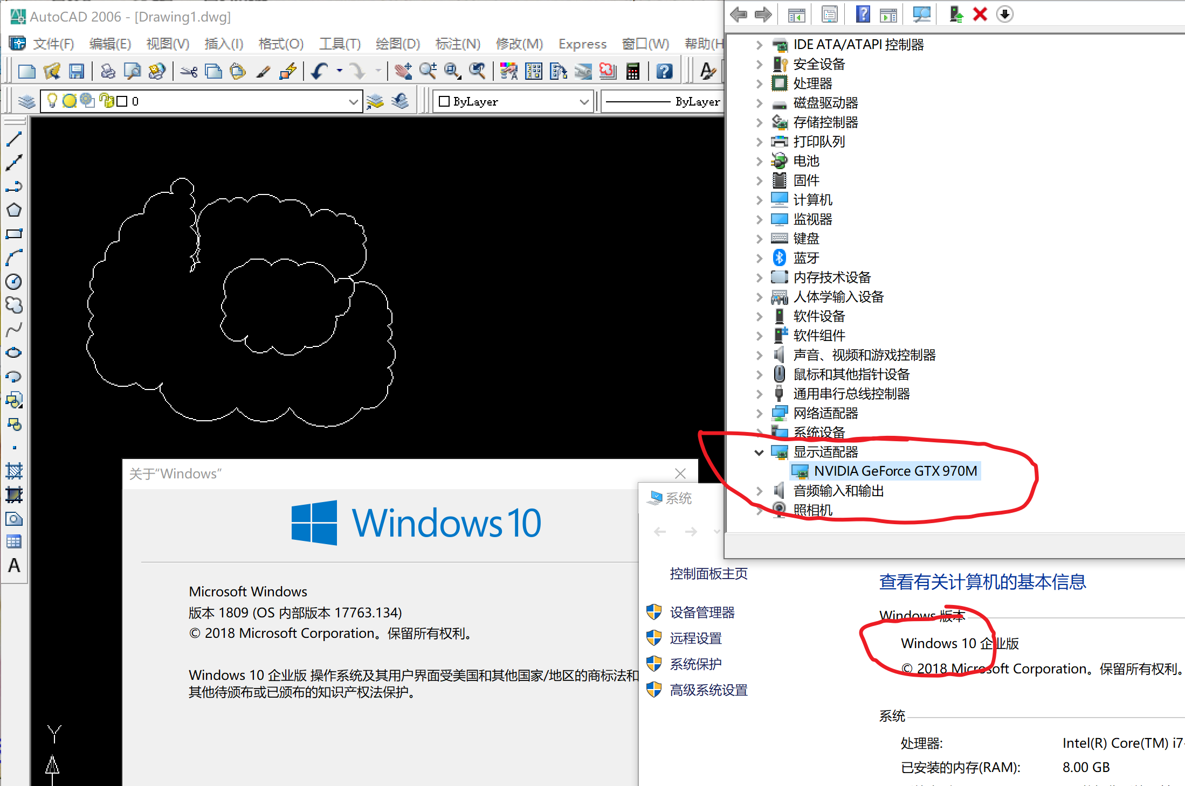Activate Pan Realtime hand tool
1185x786 pixels.
[x=403, y=71]
